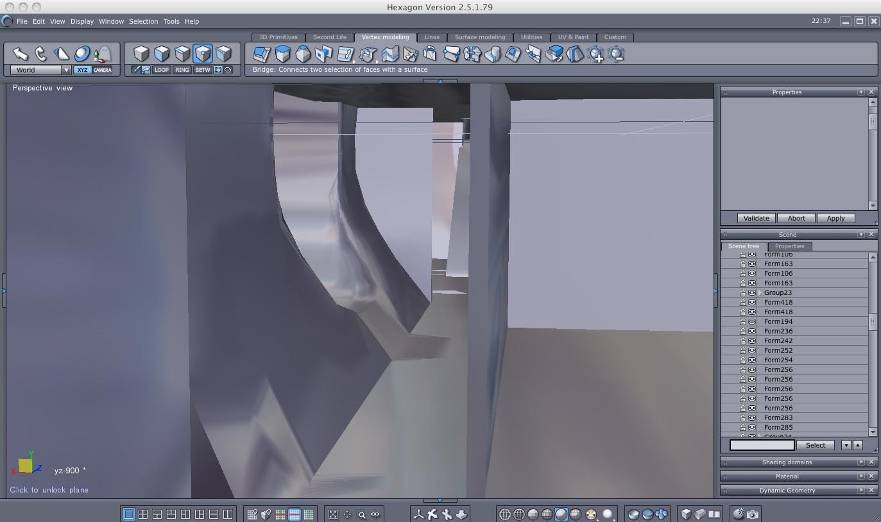Click the up arrow next to Select

click(858, 445)
